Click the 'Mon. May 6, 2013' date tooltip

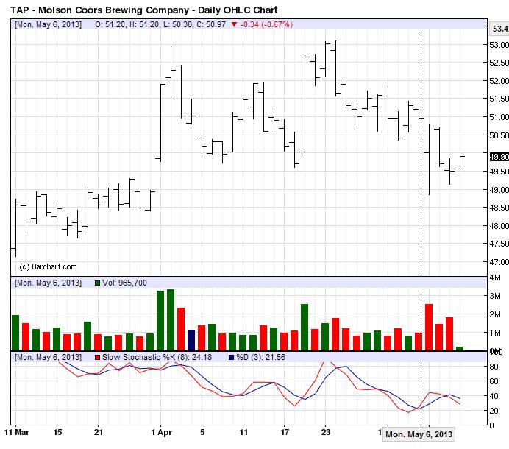(x=419, y=434)
